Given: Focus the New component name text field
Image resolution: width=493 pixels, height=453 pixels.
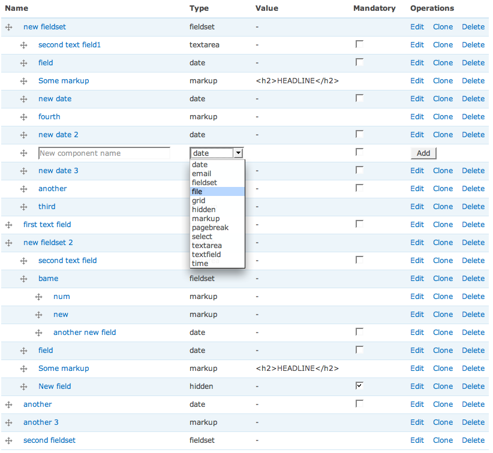Looking at the screenshot, I should 104,153.
